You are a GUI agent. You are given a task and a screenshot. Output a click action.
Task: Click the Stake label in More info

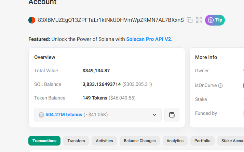201,99
